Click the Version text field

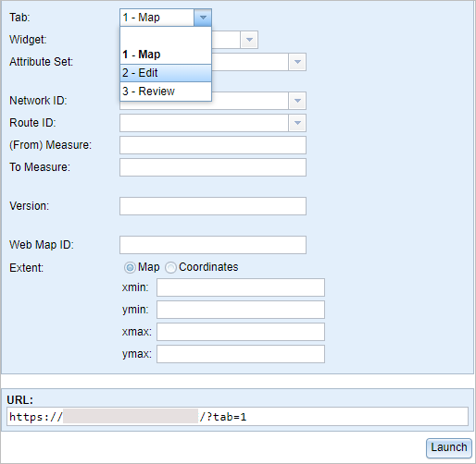tap(213, 206)
